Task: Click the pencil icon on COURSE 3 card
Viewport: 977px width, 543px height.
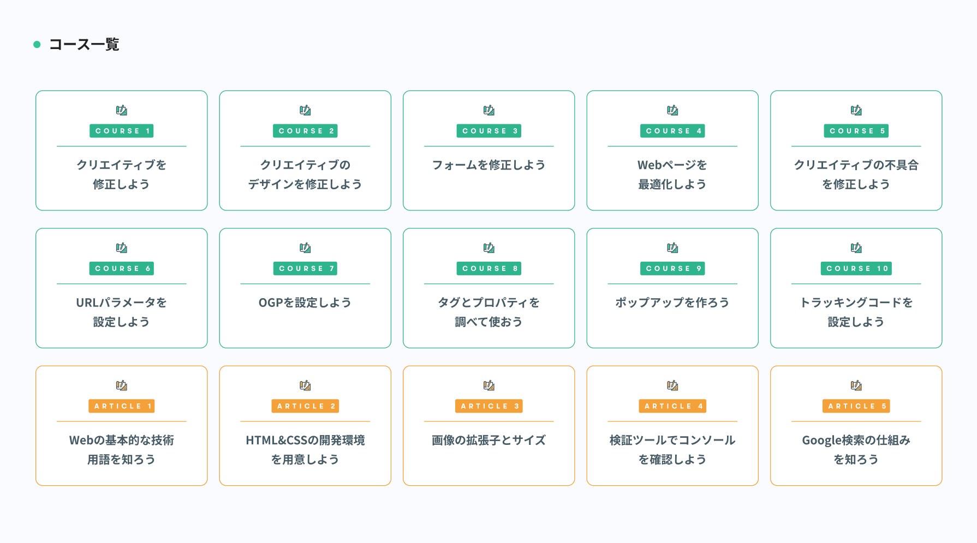Action: (489, 111)
